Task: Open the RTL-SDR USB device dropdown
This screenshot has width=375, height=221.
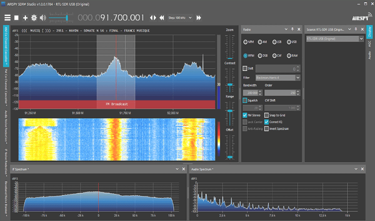Action: [x=335, y=38]
